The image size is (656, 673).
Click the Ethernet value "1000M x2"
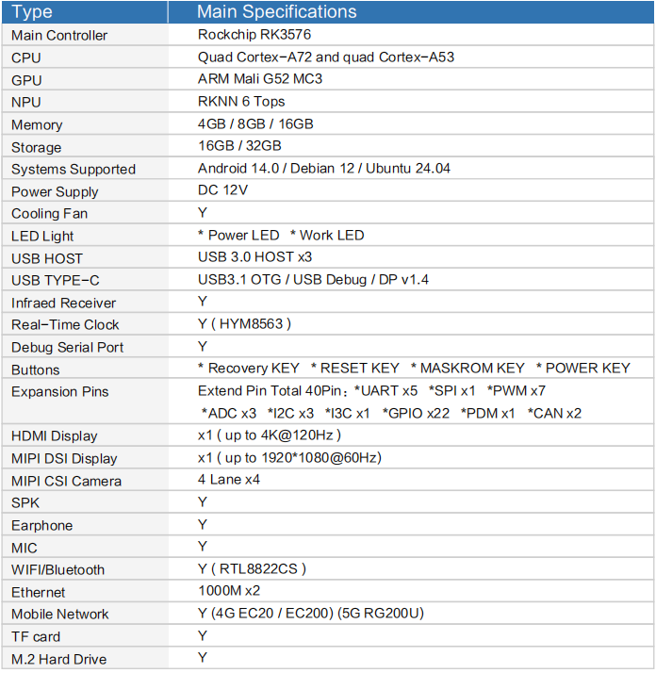pyautogui.click(x=229, y=591)
